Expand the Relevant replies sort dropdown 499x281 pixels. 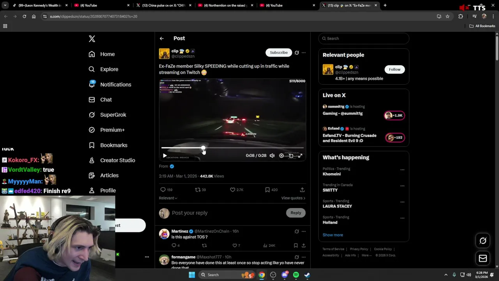(x=168, y=198)
